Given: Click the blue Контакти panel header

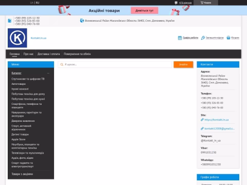Looking at the screenshot, I should coord(218,64).
